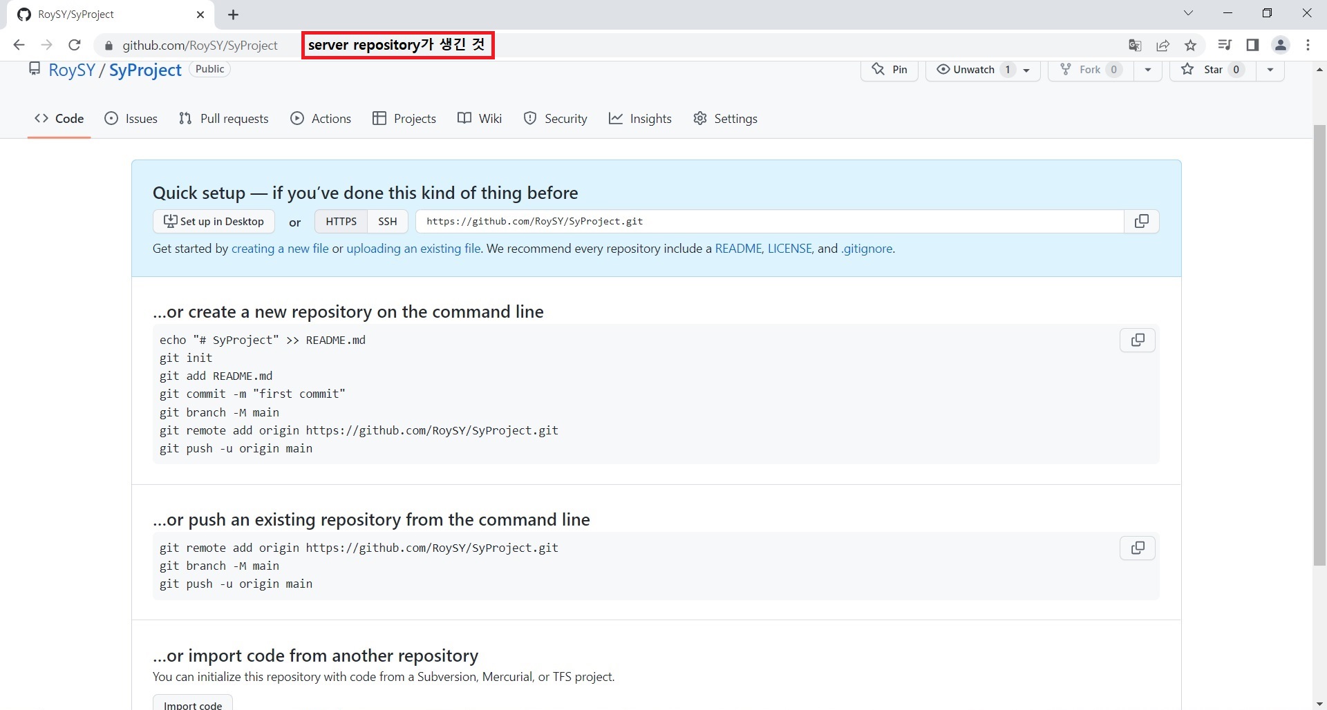Open the SyProject repository name link
The image size is (1327, 710).
145,70
